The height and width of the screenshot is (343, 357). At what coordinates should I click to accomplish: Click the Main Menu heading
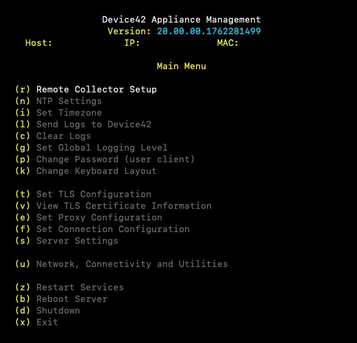click(182, 66)
